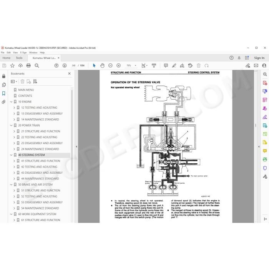The width and height of the screenshot is (269, 269).
Task: Collapse 60 WORK EQUIPMENT SYSTEM bookmark
Action: point(11,214)
